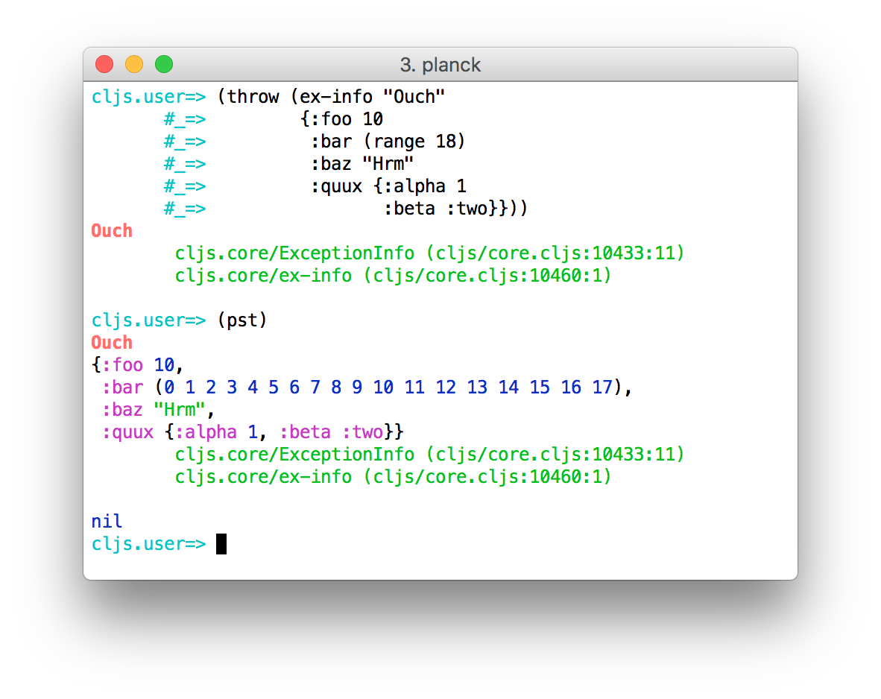Screen dimensions: 881x699
Task: Click the ':baz "Hrm",' output line
Action: coord(159,410)
